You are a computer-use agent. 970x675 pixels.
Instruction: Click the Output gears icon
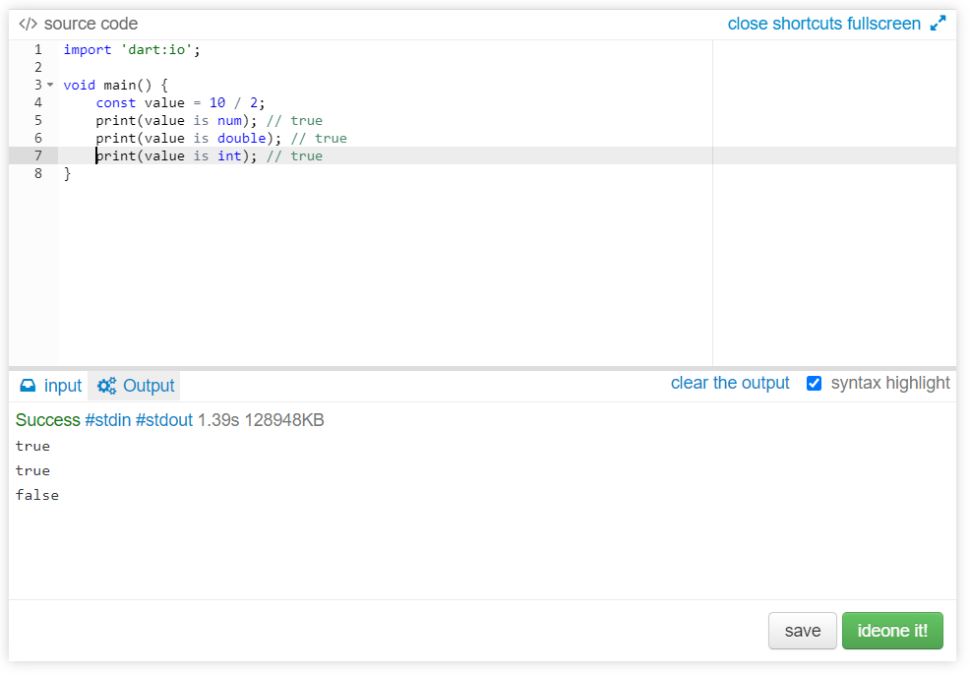[106, 386]
